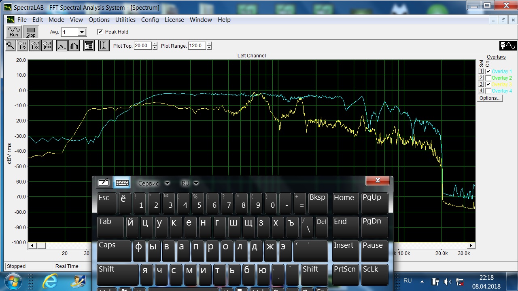Screen dimensions: 518x291
Task: Start analysis with the Run button
Action: coord(14,32)
